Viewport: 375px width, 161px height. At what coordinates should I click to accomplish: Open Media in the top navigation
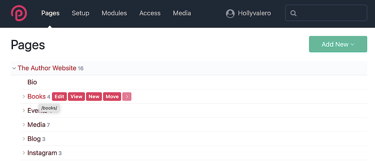182,13
